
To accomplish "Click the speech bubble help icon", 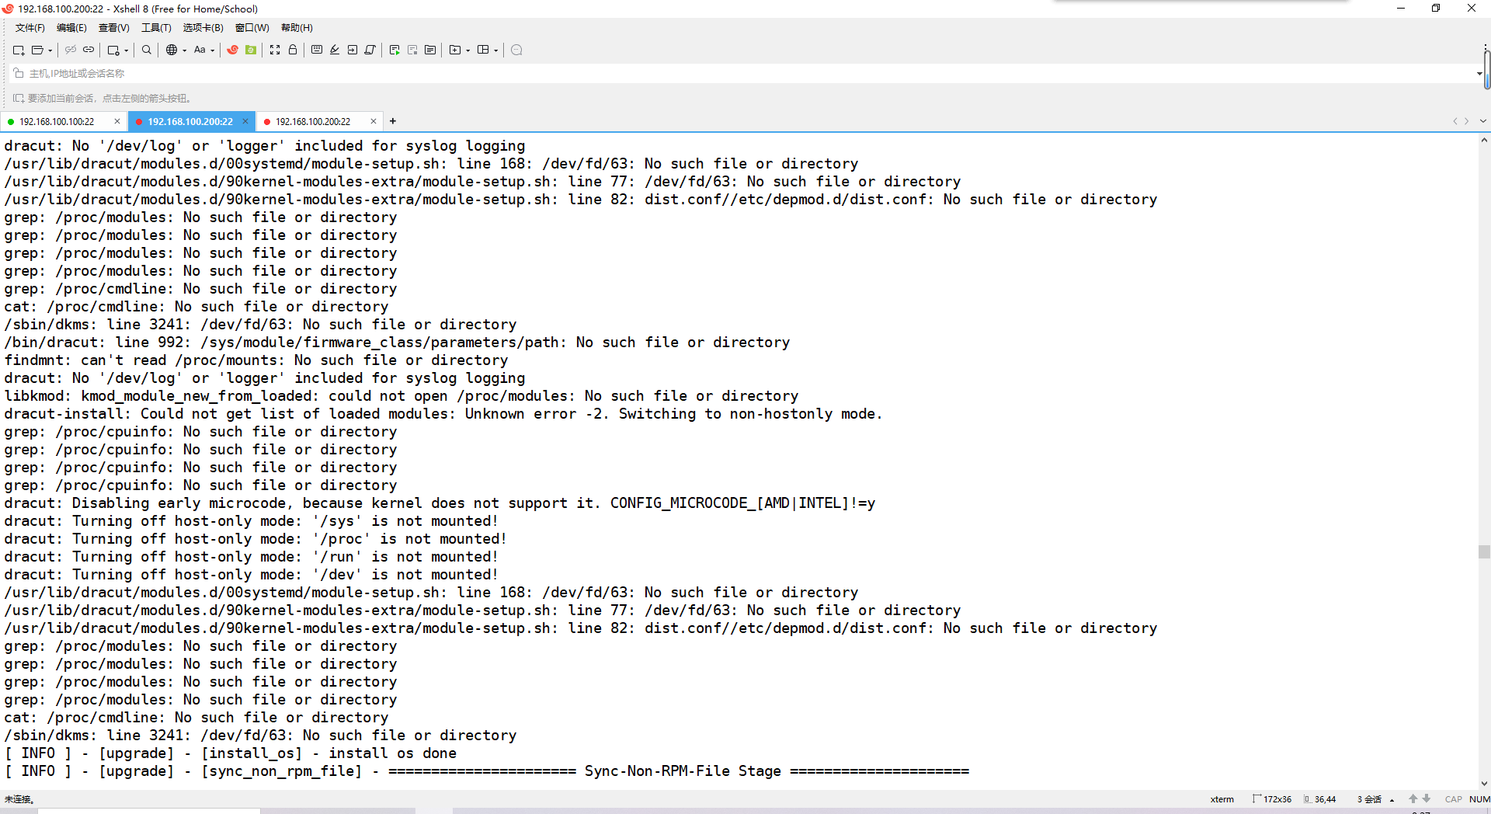I will coord(516,50).
